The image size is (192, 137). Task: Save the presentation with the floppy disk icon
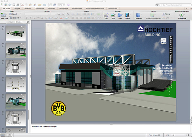pyautogui.click(x=14, y=5)
